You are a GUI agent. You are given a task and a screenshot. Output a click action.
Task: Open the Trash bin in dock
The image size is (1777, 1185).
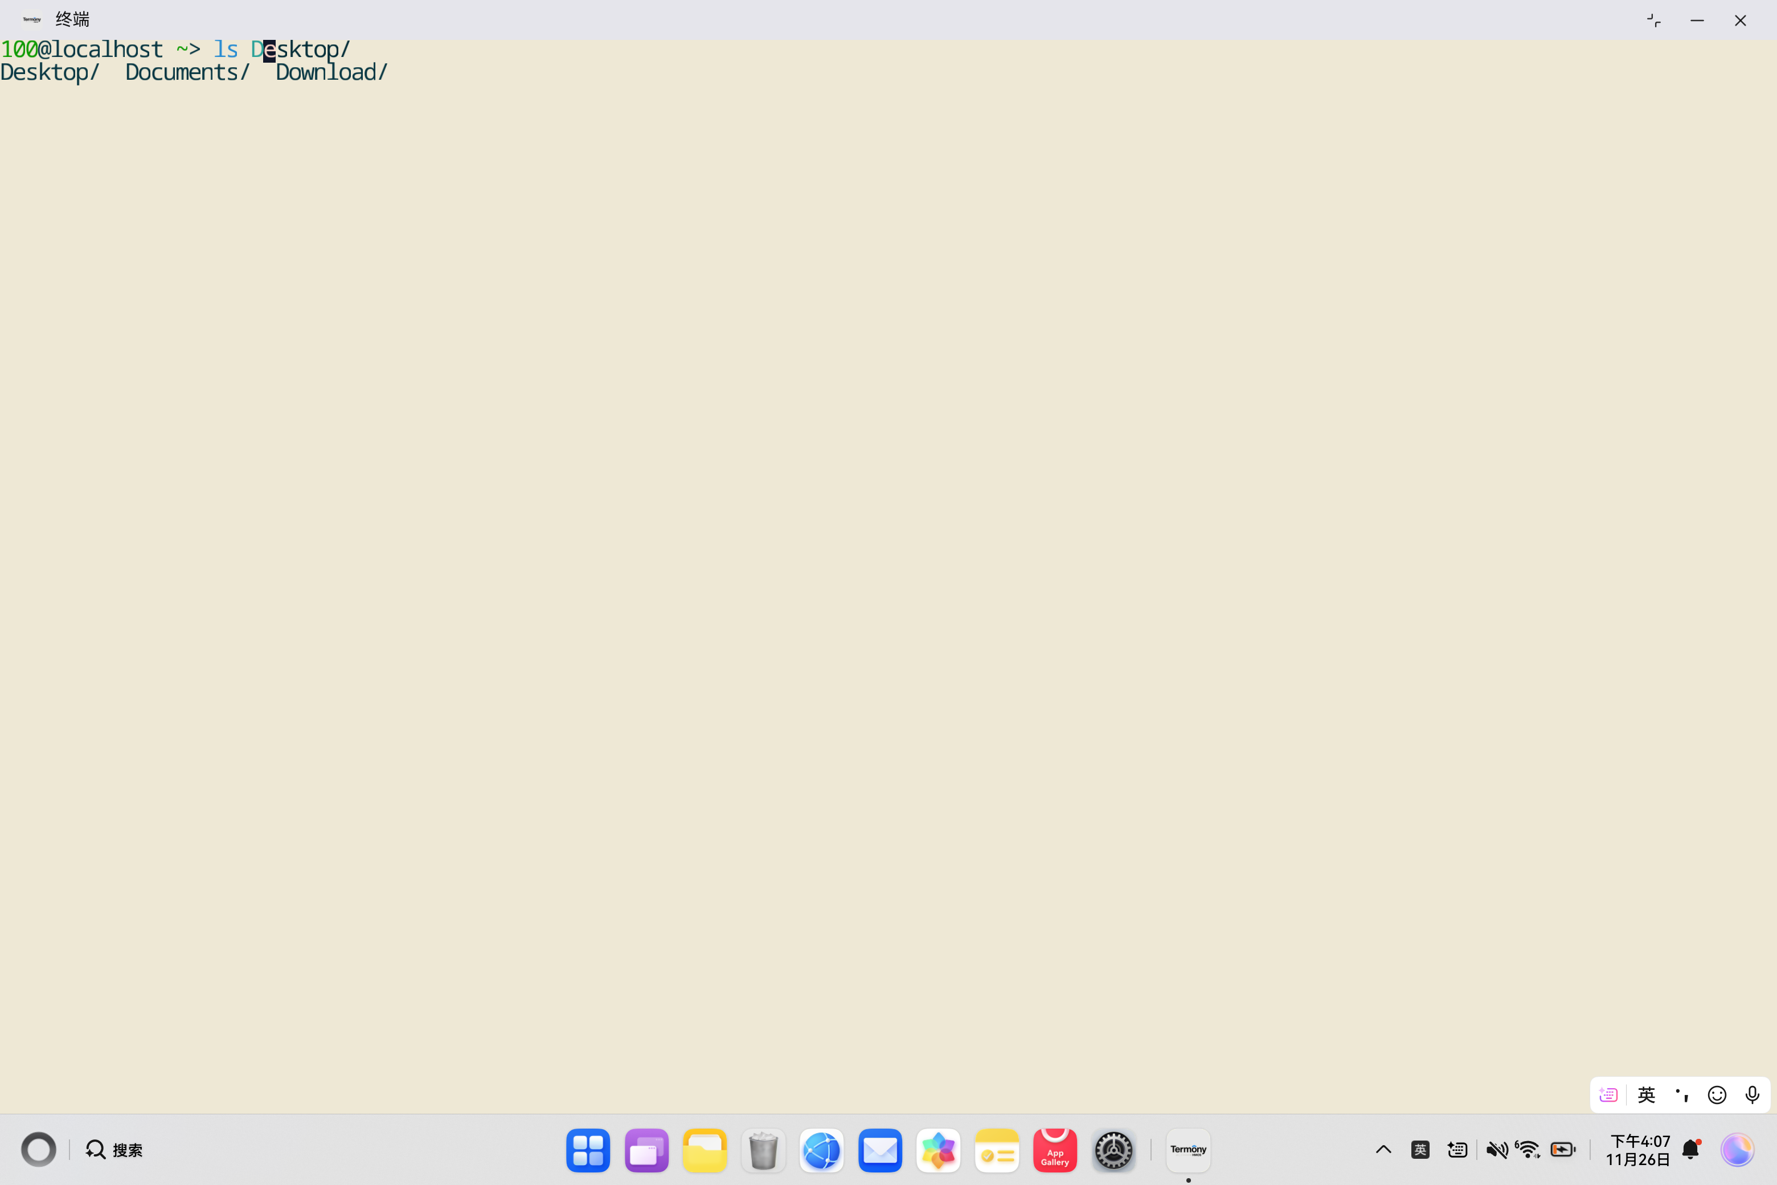(x=763, y=1150)
